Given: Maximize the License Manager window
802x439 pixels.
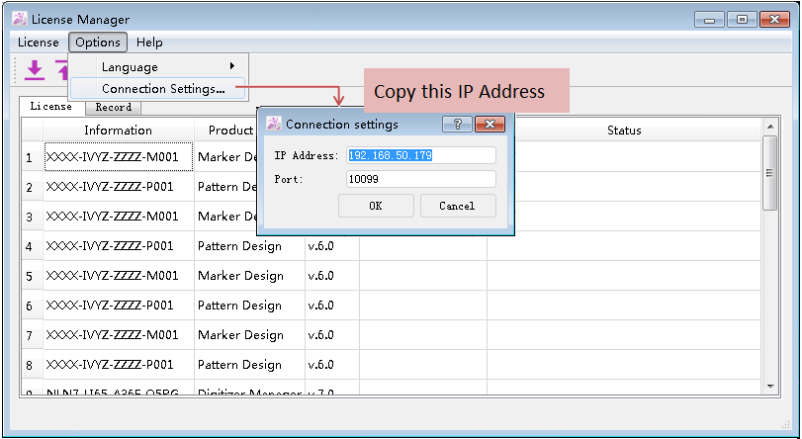Looking at the screenshot, I should pyautogui.click(x=742, y=19).
